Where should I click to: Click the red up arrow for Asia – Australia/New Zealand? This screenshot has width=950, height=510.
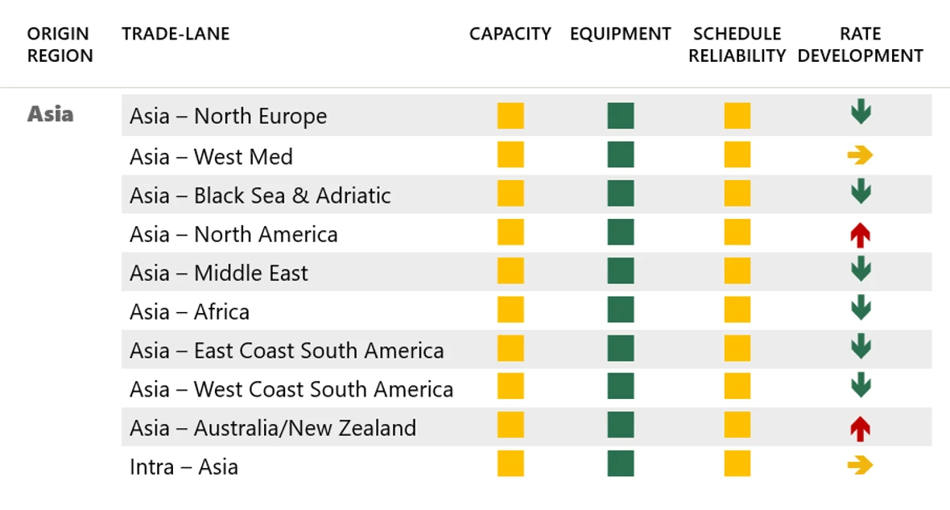click(x=861, y=429)
